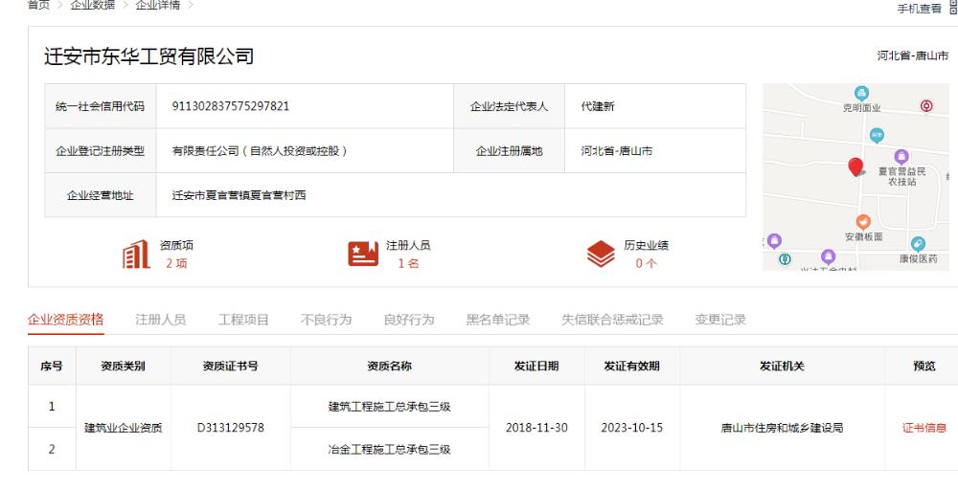The image size is (958, 489).
Task: Click the 注册人员 red card icon
Action: pyautogui.click(x=362, y=254)
